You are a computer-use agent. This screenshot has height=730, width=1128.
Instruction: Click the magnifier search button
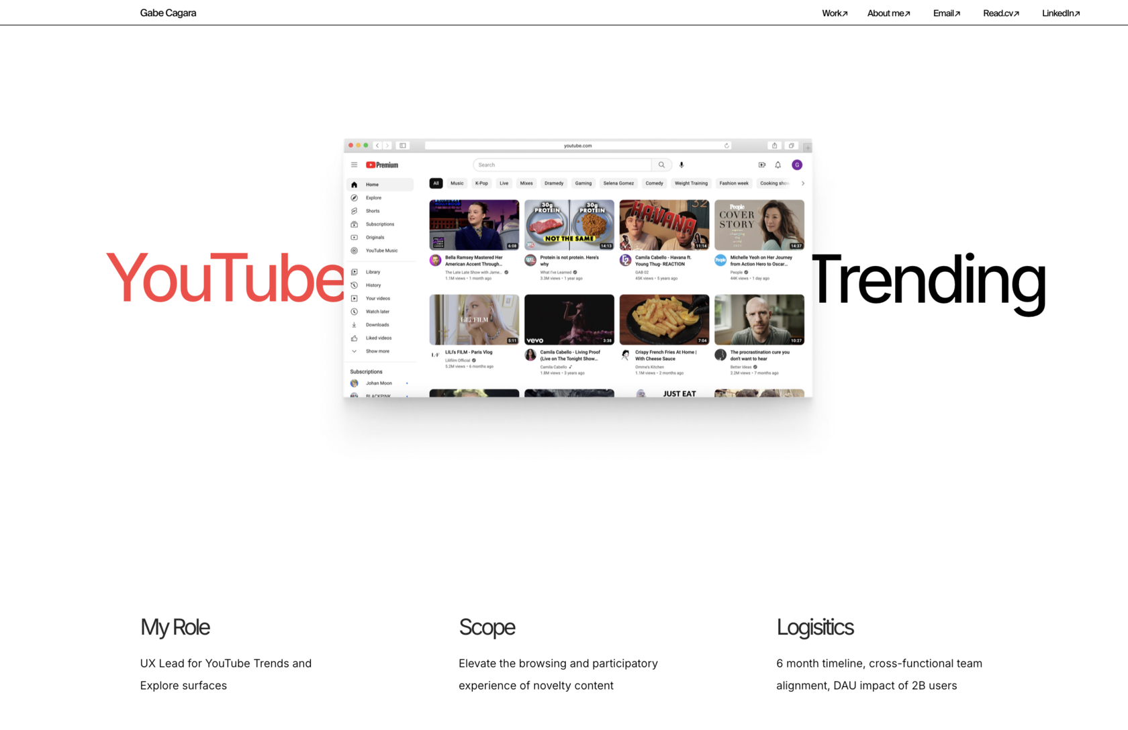[661, 165]
